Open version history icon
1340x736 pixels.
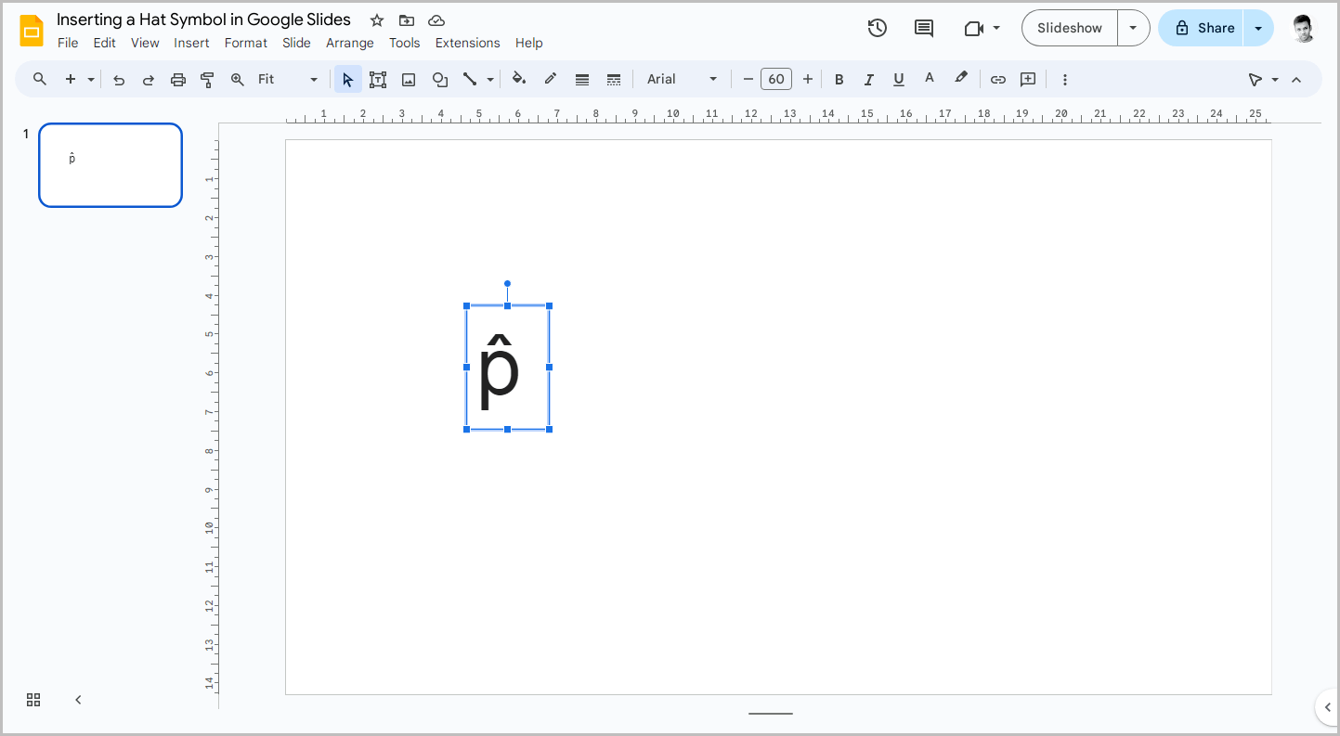pyautogui.click(x=877, y=28)
